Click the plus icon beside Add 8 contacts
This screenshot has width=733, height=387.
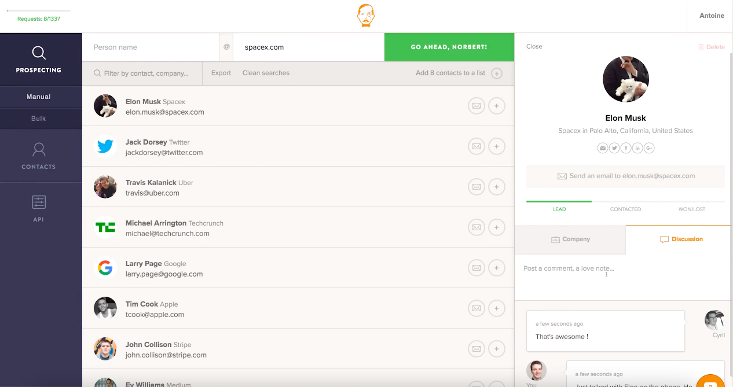[497, 73]
